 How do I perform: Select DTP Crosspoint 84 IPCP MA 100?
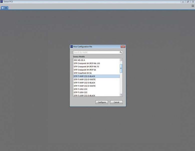[x=96, y=63]
